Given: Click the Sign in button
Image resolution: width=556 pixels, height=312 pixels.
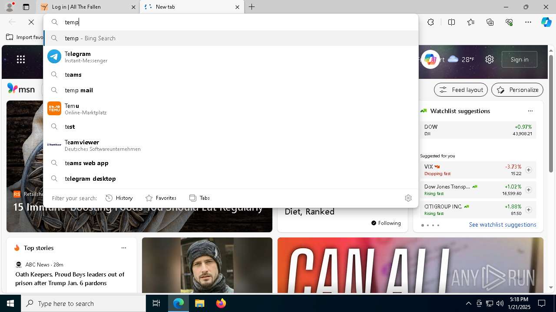Looking at the screenshot, I should pos(520,59).
